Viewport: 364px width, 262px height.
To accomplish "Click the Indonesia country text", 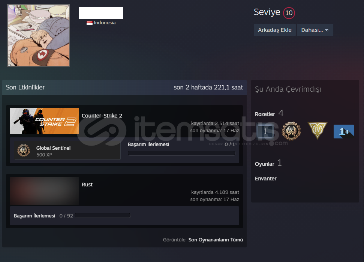I will click(x=105, y=23).
